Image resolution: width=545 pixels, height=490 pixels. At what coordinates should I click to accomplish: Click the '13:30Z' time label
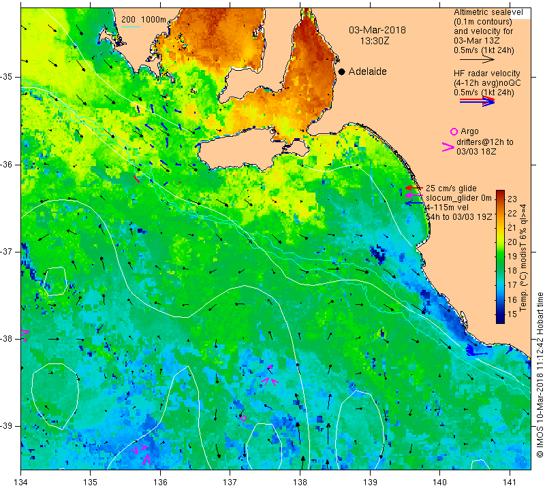(374, 41)
